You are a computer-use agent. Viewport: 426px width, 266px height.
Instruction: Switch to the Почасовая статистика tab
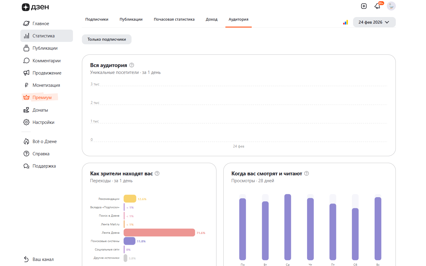point(174,19)
